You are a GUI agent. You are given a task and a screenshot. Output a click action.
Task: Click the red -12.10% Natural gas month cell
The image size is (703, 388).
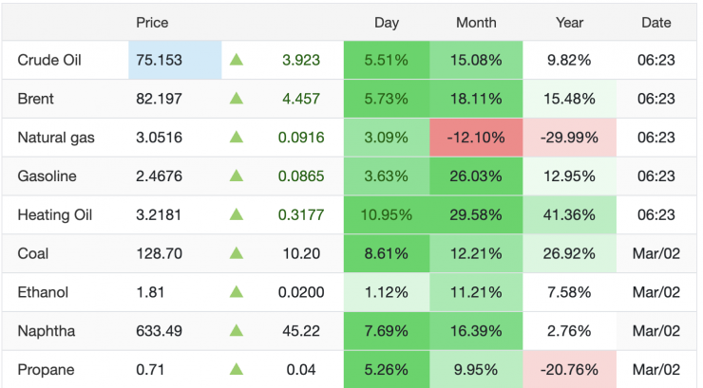(476, 138)
